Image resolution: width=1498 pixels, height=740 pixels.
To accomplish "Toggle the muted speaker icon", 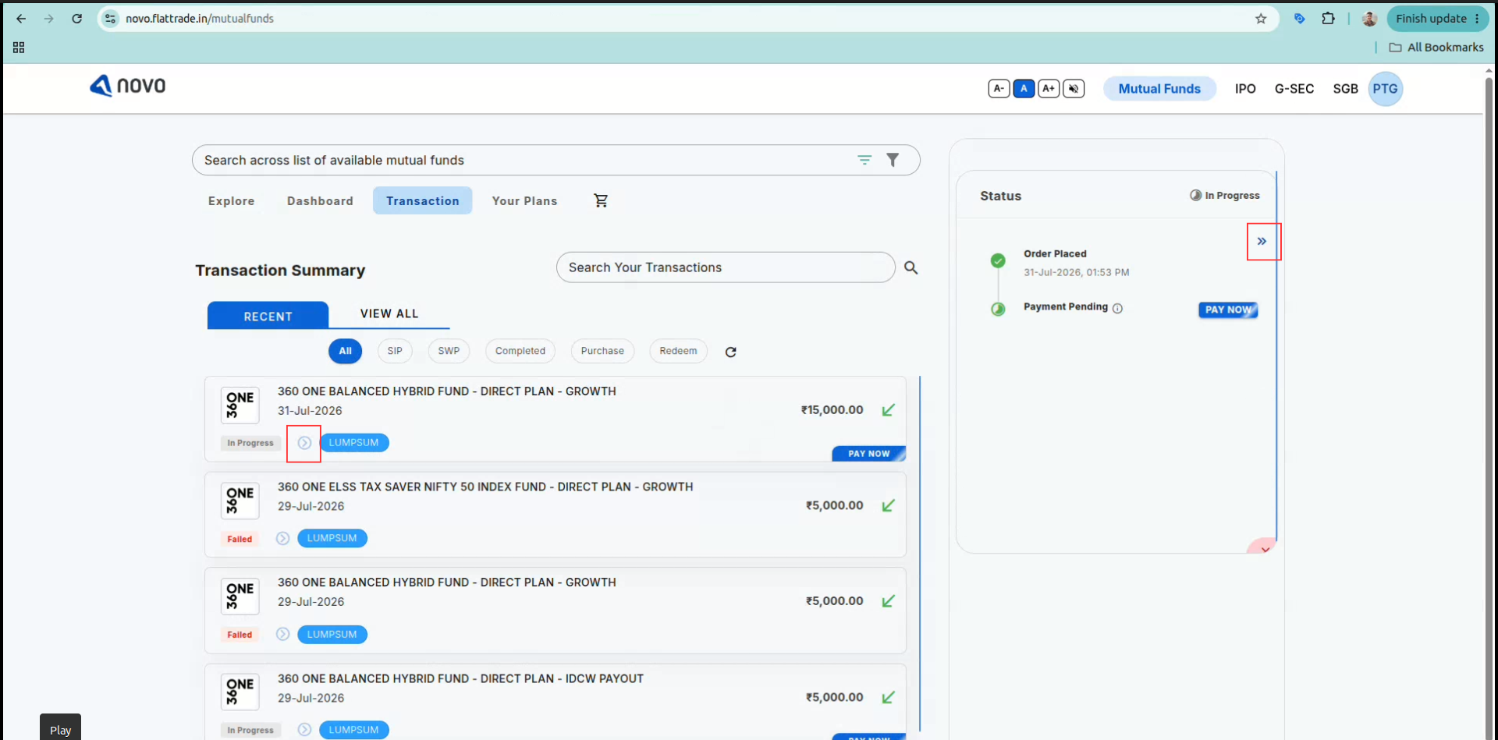I will [1074, 89].
